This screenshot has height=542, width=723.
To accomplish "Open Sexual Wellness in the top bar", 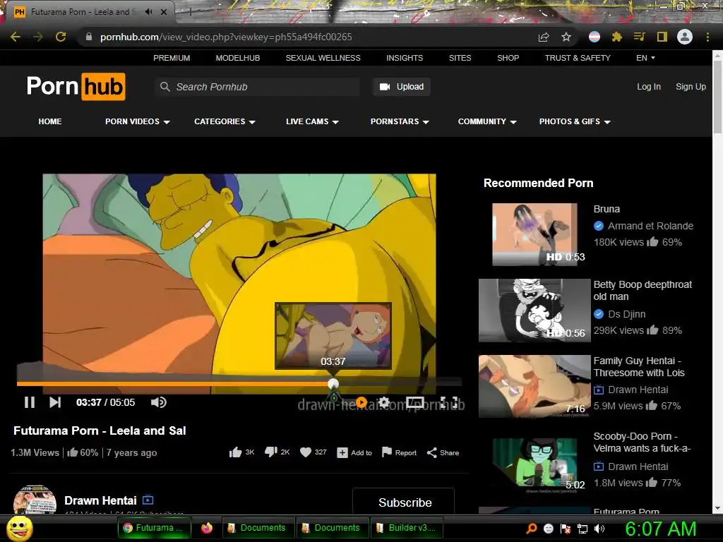I will 323,58.
